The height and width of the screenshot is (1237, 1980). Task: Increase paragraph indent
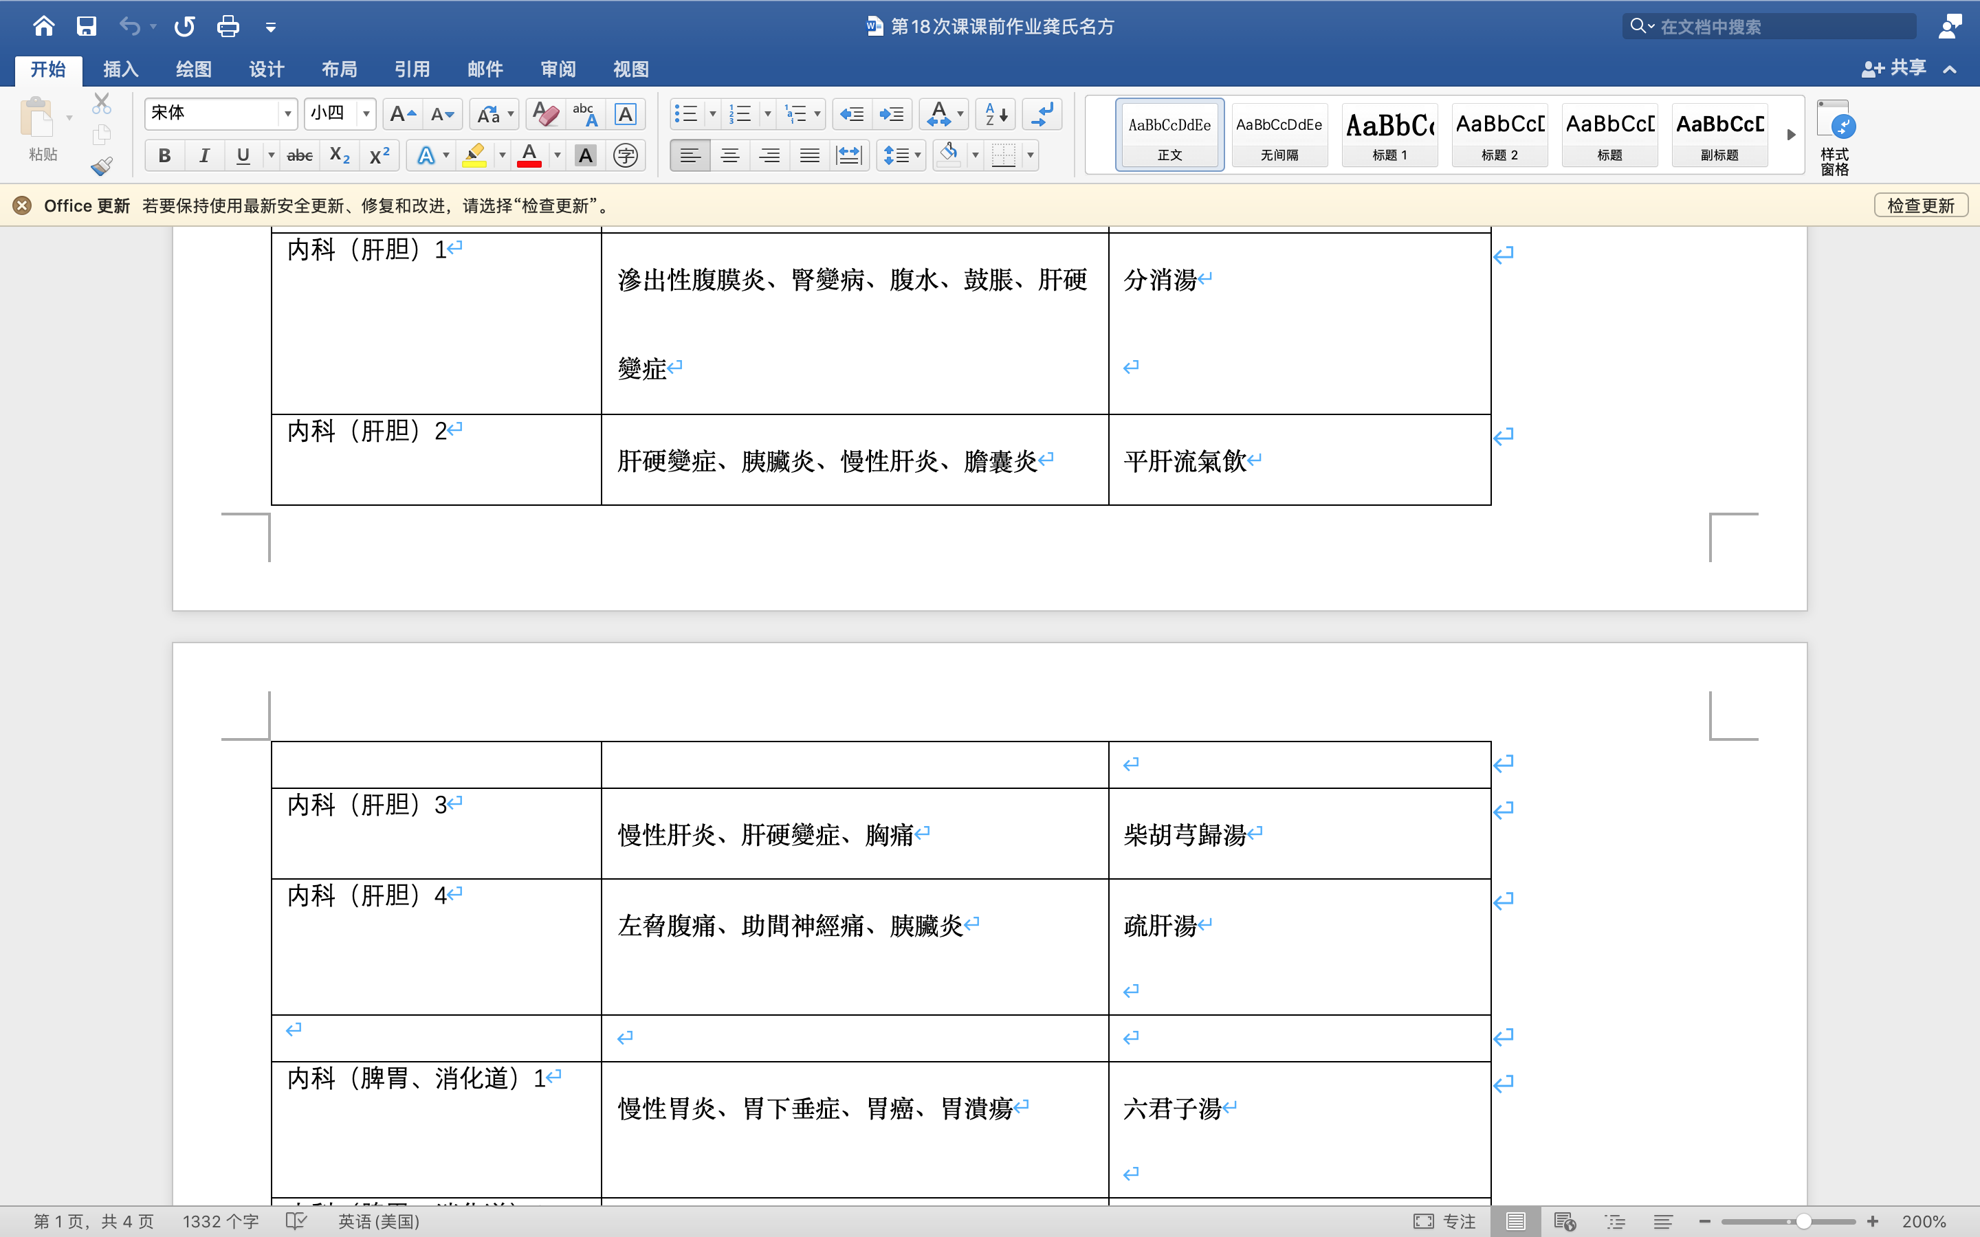click(x=892, y=115)
